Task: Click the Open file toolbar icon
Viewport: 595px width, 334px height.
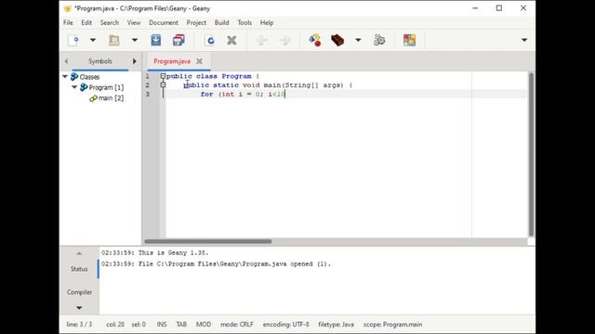Action: [113, 40]
